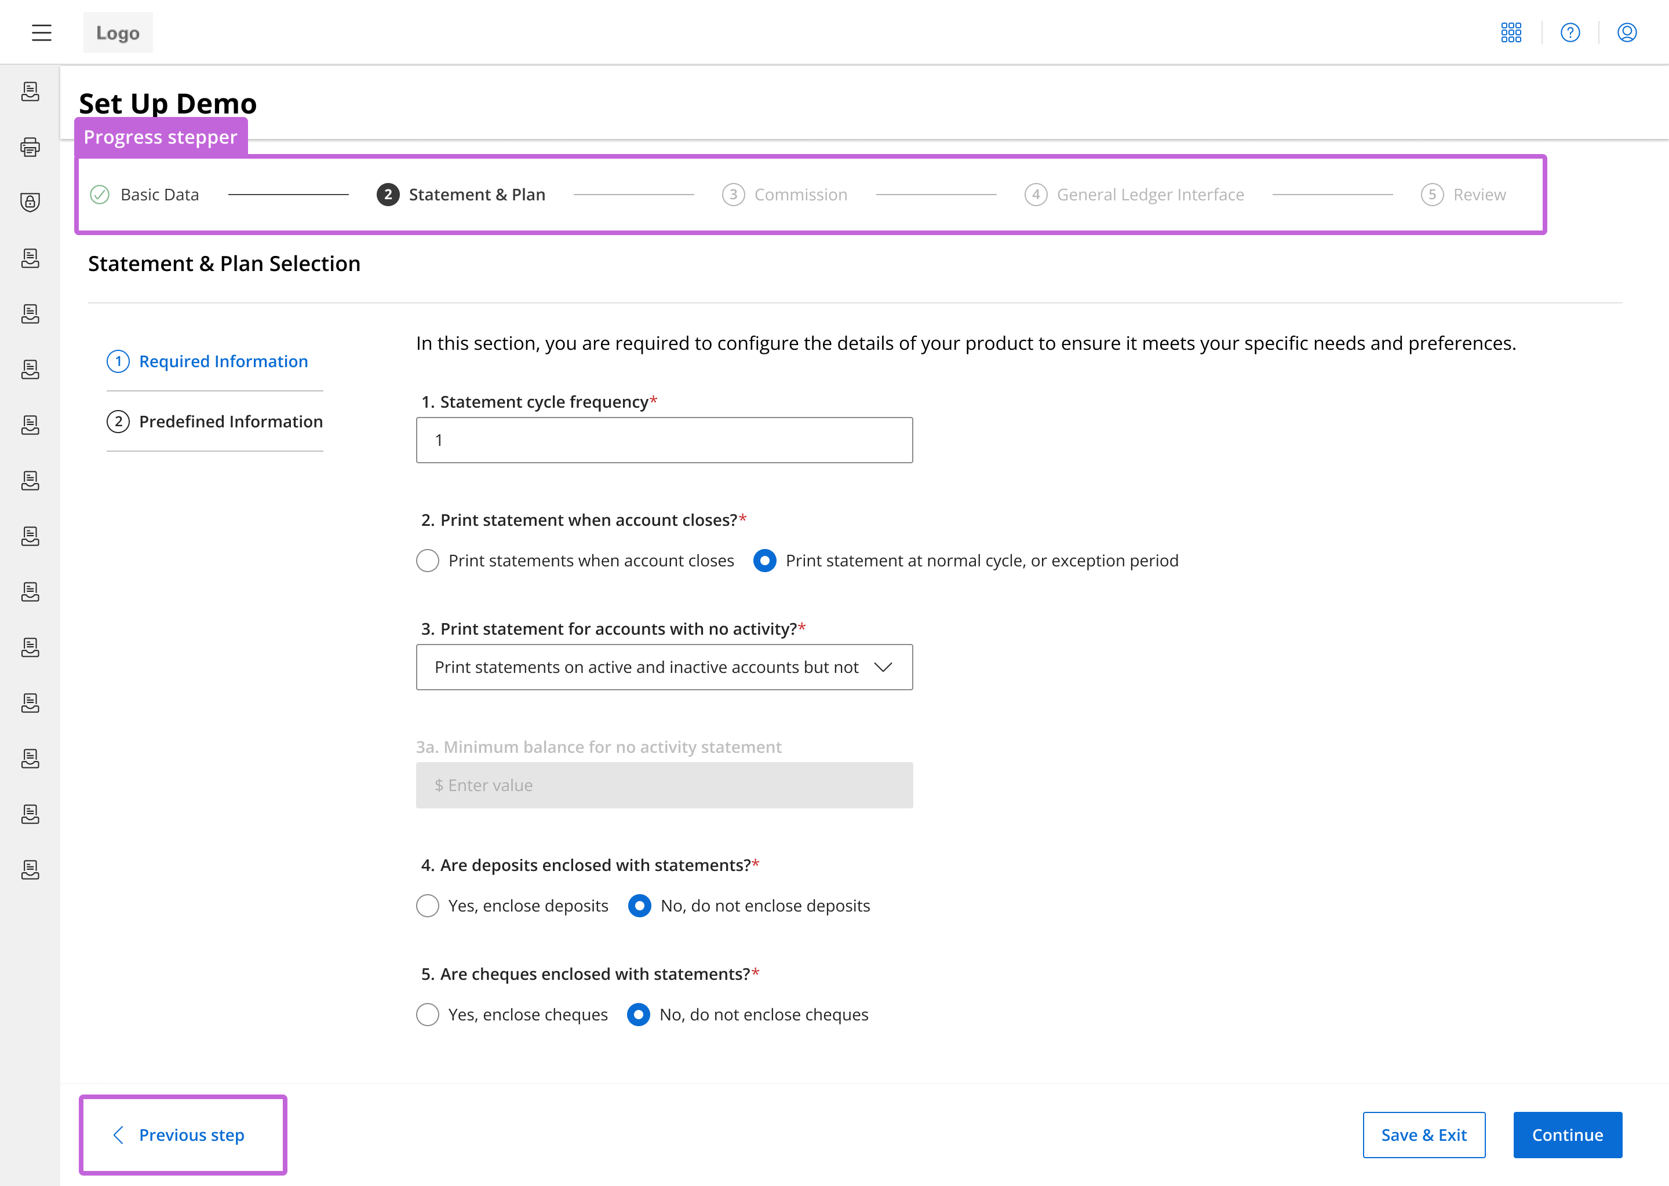Select Yes, enclose deposits option
Viewport: 1669px width, 1186px height.
(x=428, y=906)
